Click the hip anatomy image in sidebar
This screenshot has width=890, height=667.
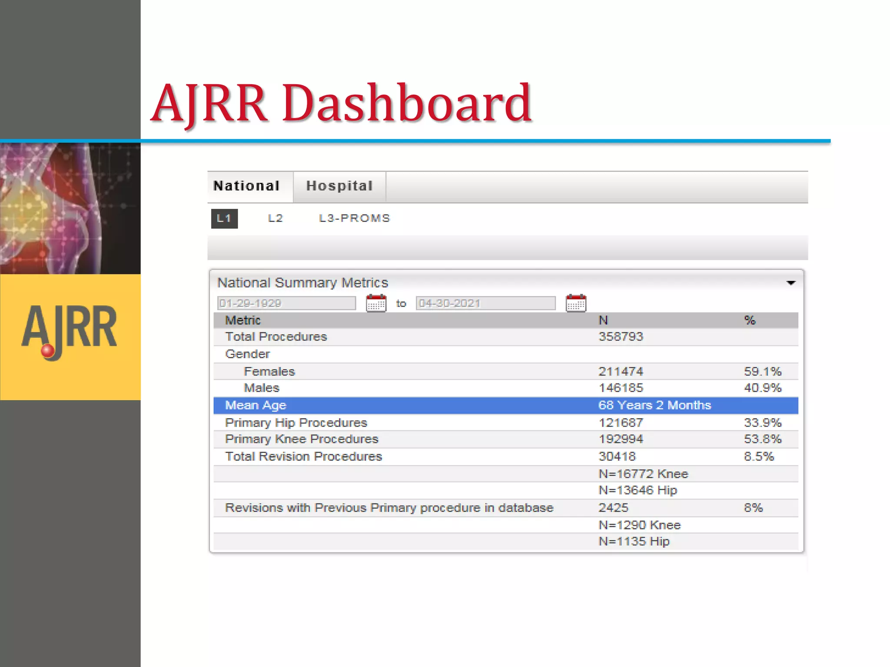[70, 208]
